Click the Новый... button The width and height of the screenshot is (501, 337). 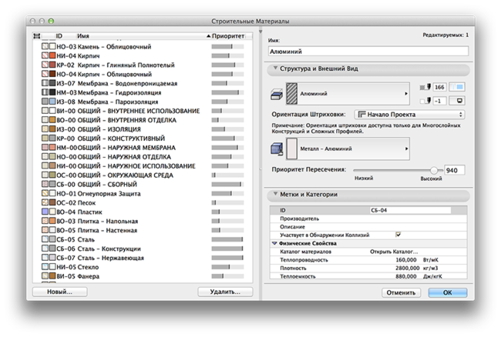pyautogui.click(x=60, y=292)
